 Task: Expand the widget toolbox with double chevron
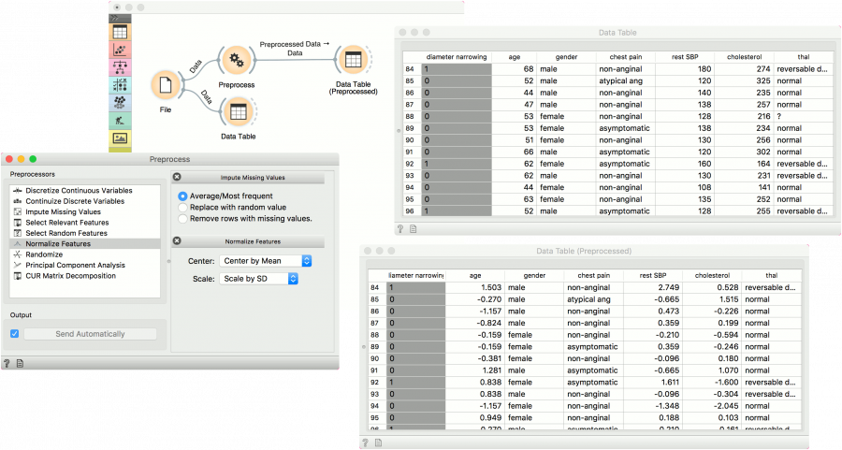coord(114,18)
